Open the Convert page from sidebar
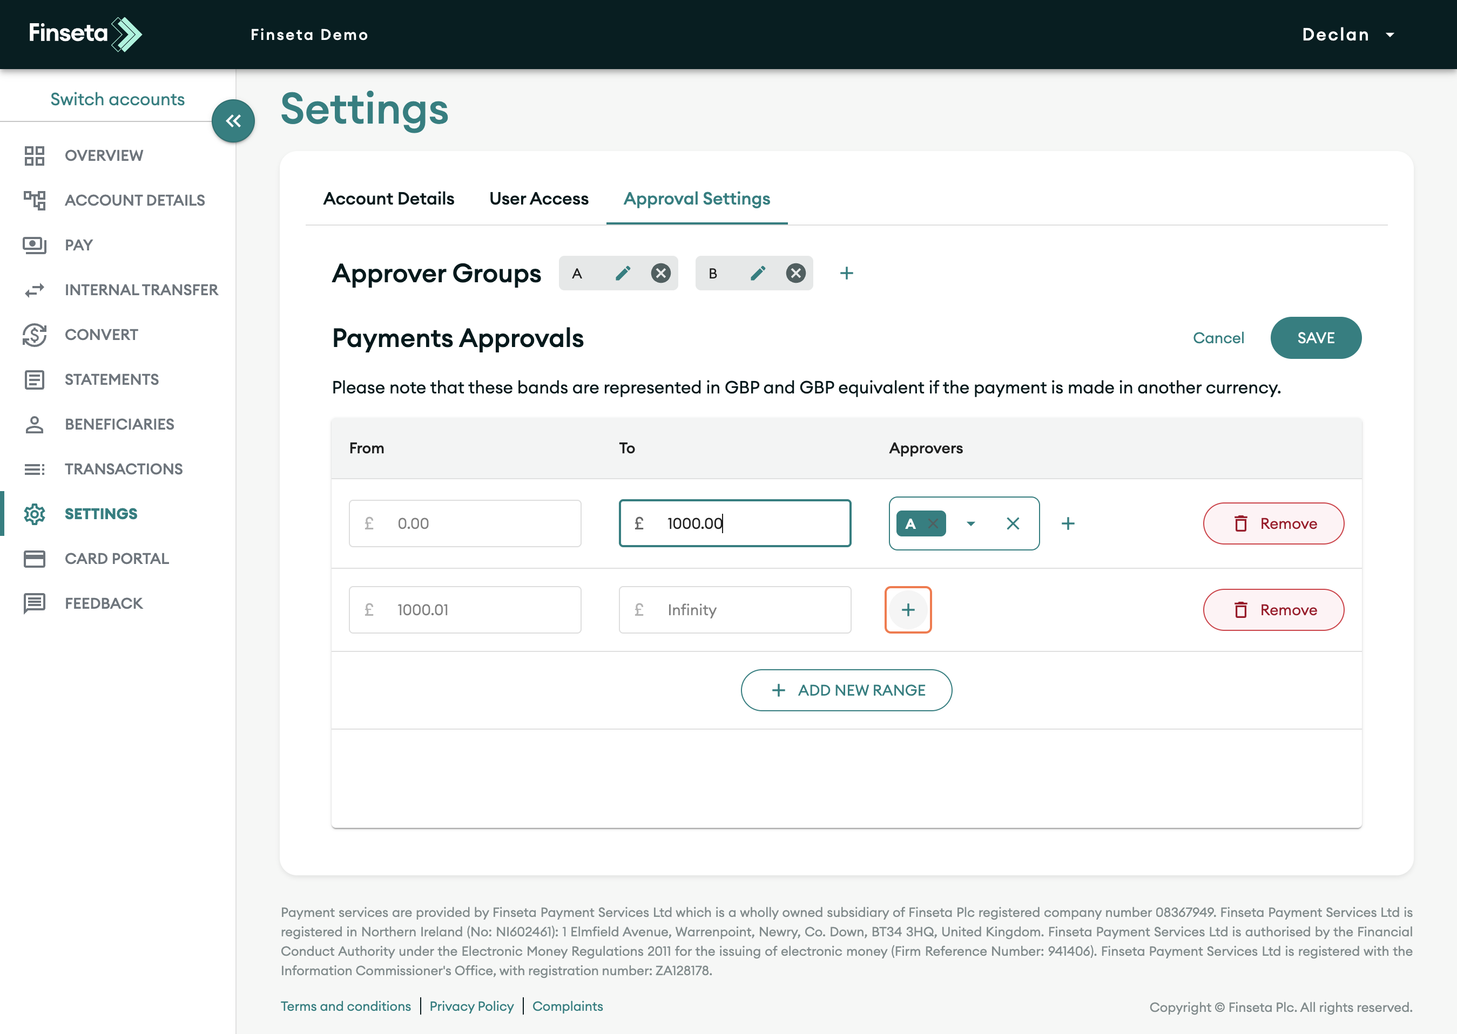1457x1034 pixels. tap(100, 334)
